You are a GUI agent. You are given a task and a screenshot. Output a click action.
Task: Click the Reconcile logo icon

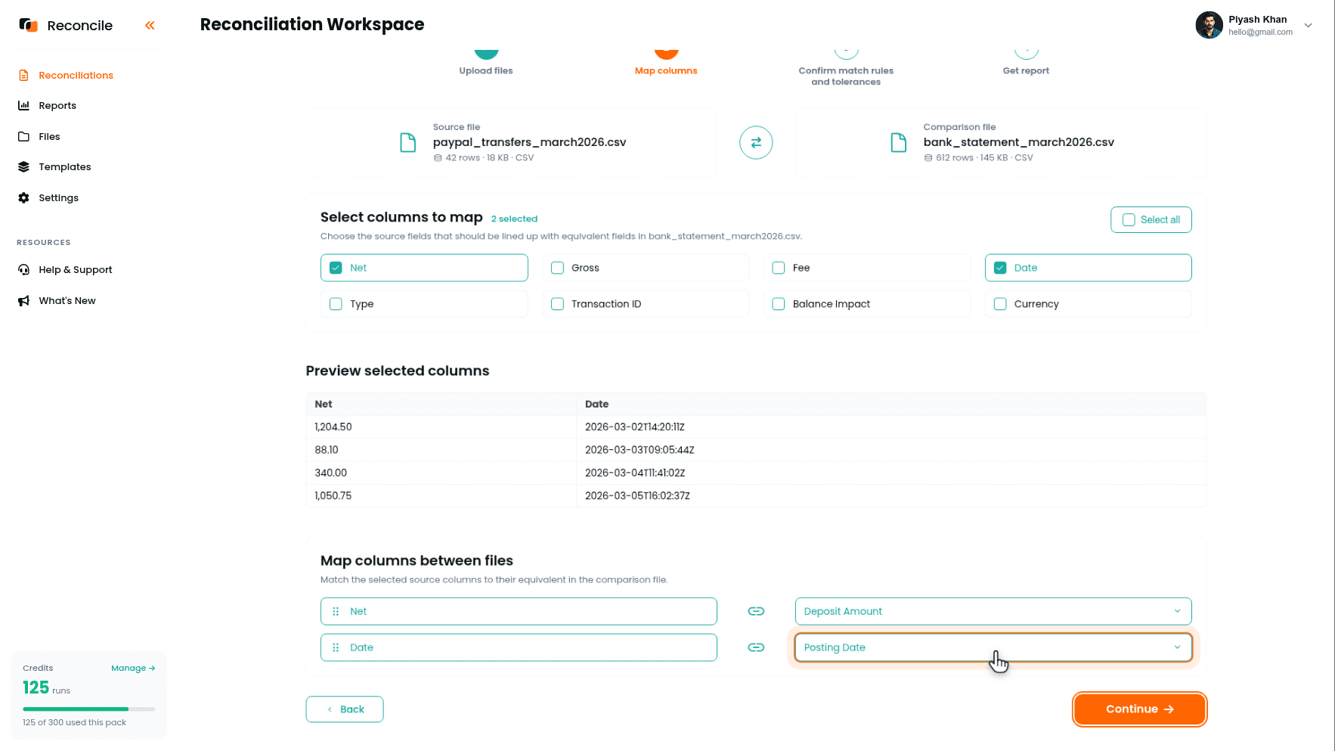tap(28, 25)
